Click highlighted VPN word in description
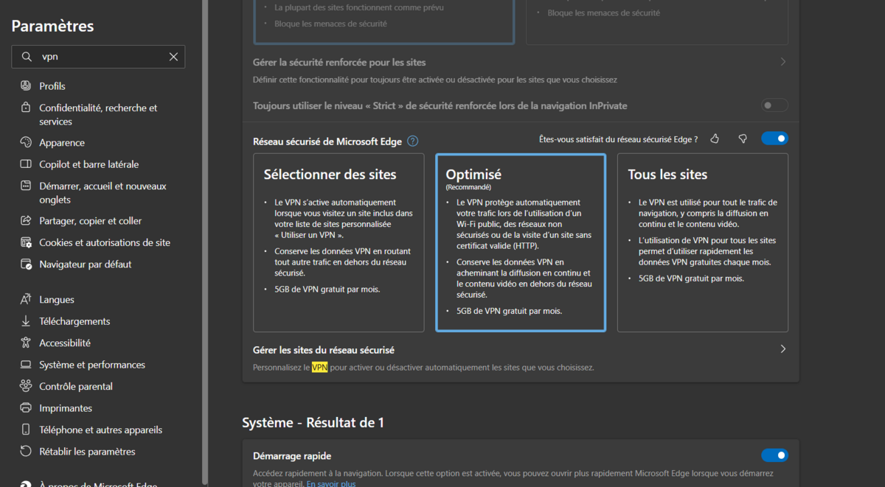Screen dimensions: 885x487 (x=320, y=367)
